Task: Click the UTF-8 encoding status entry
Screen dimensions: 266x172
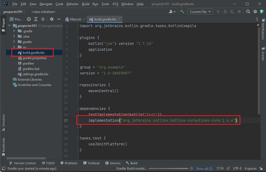Action: click(x=237, y=169)
